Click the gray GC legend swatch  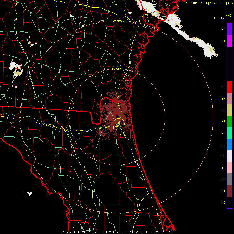click(230, 179)
